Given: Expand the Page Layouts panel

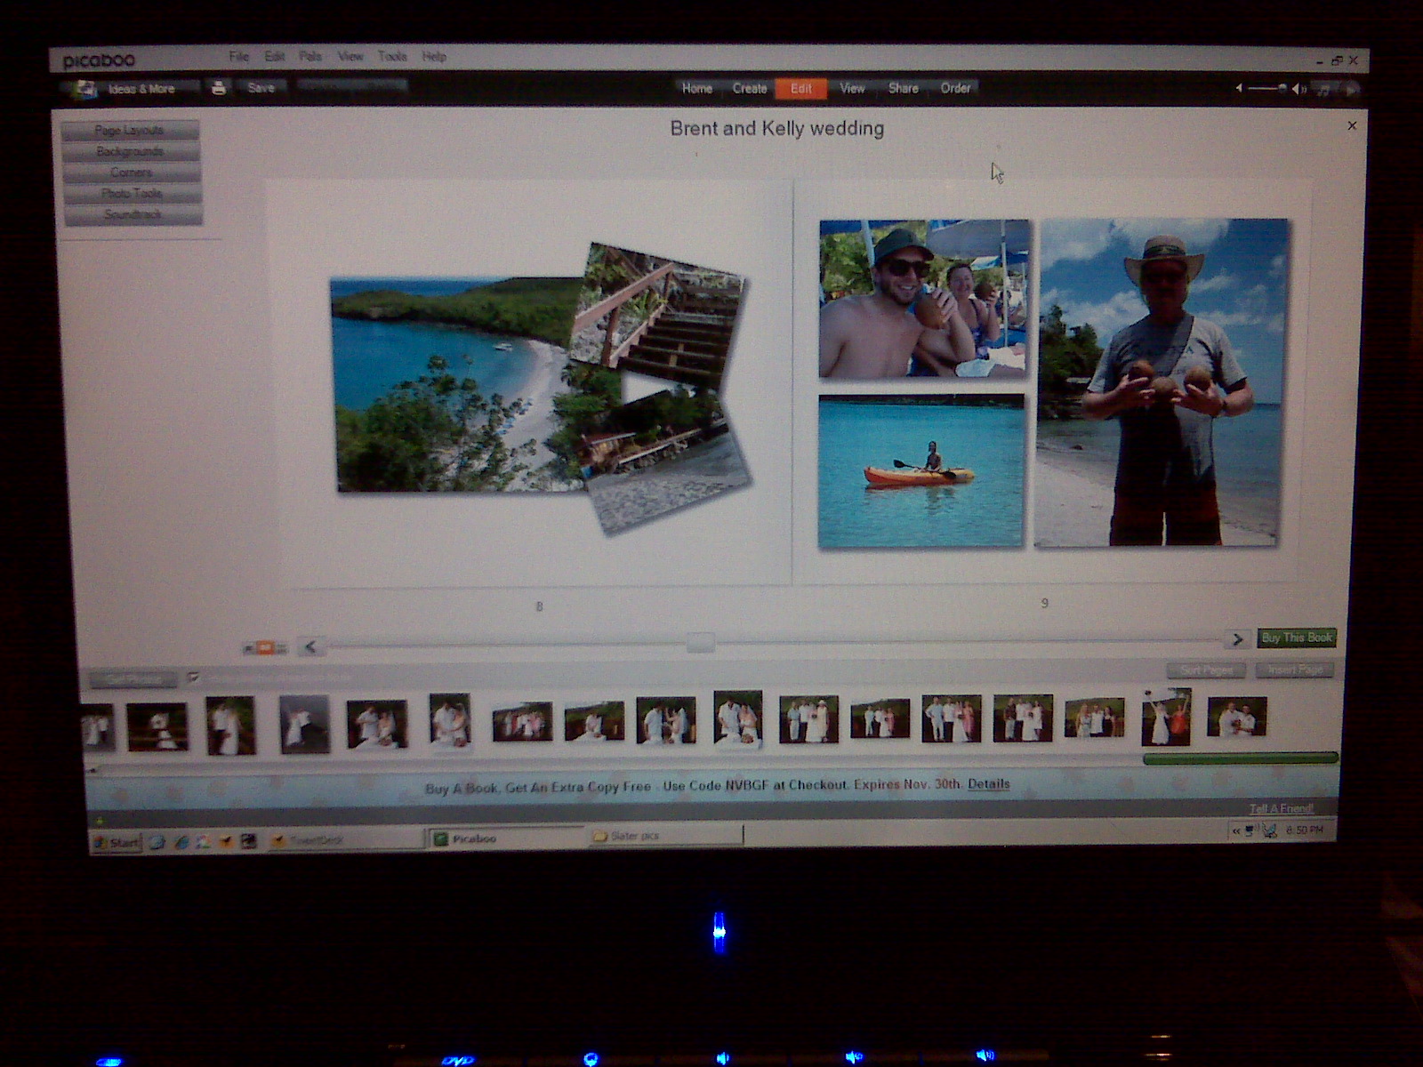Looking at the screenshot, I should [130, 131].
